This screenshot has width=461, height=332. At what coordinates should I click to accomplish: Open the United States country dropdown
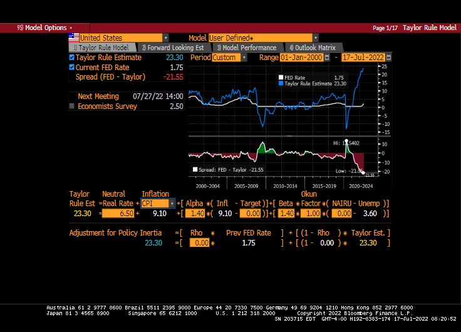point(165,38)
